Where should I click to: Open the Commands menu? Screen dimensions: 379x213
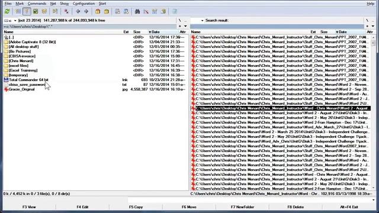click(x=37, y=4)
